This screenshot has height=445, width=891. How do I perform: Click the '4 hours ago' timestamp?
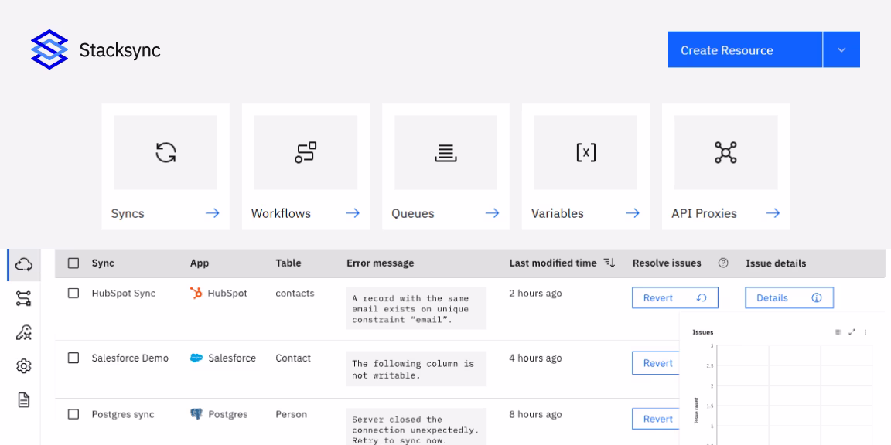(535, 358)
